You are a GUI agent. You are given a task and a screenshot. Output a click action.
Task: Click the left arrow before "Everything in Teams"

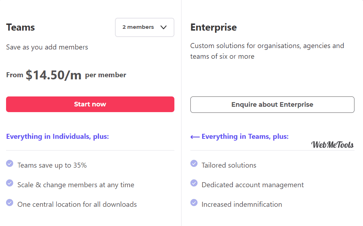coord(195,137)
